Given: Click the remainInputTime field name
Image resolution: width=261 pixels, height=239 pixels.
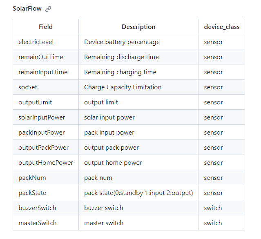Looking at the screenshot, I should click(x=43, y=72).
